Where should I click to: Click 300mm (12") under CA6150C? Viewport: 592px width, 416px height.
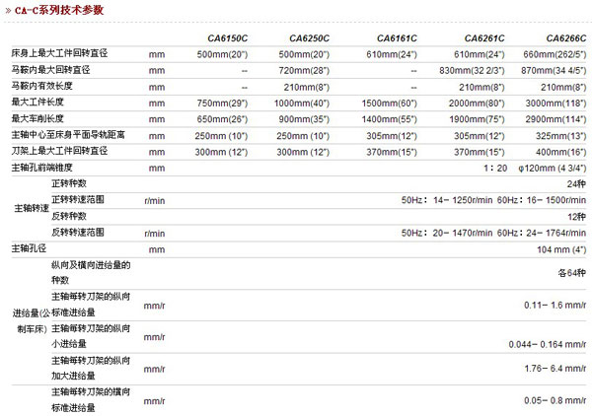tap(221, 153)
